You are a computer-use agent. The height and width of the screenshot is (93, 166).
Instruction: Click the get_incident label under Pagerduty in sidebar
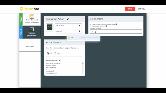[32, 36]
